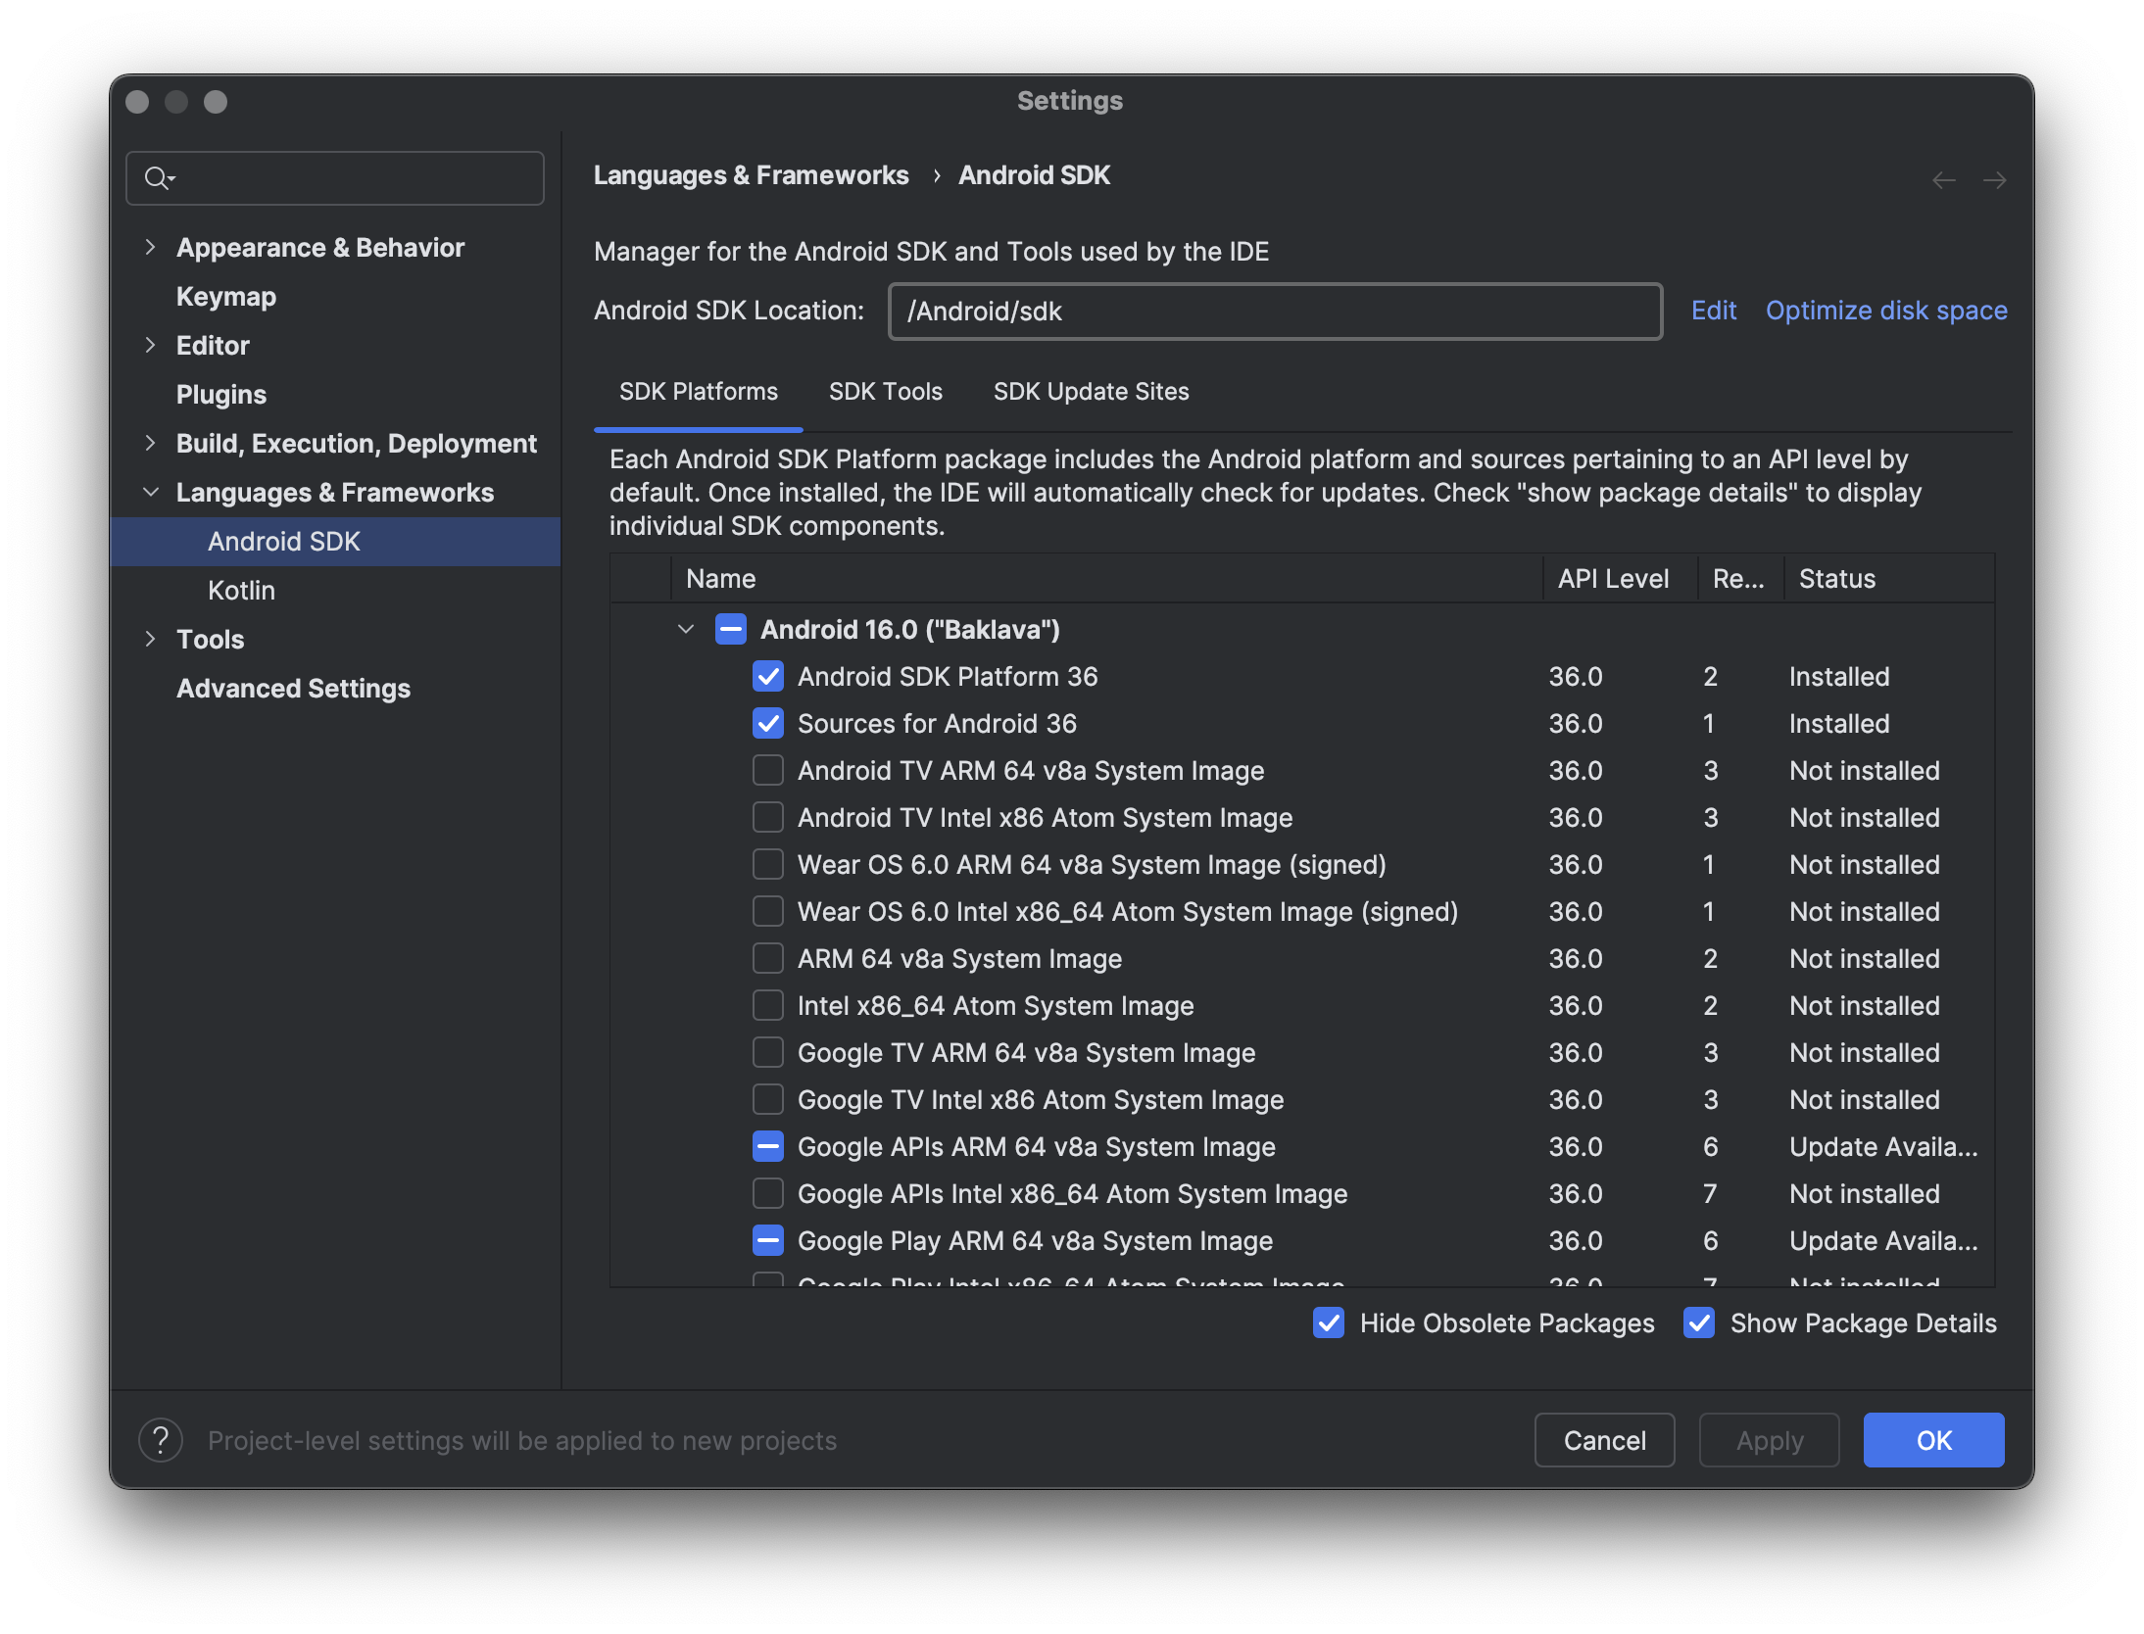2144x1634 pixels.
Task: Click Google Play ARM 64 partial checkbox
Action: (768, 1240)
